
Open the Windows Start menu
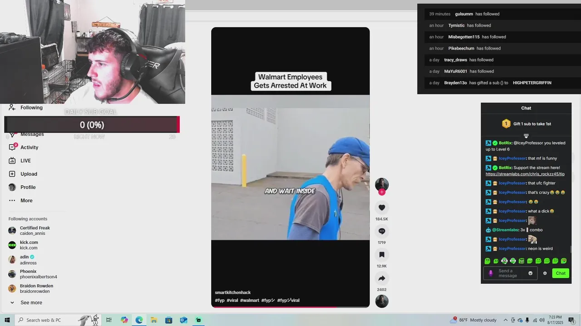pyautogui.click(x=7, y=320)
